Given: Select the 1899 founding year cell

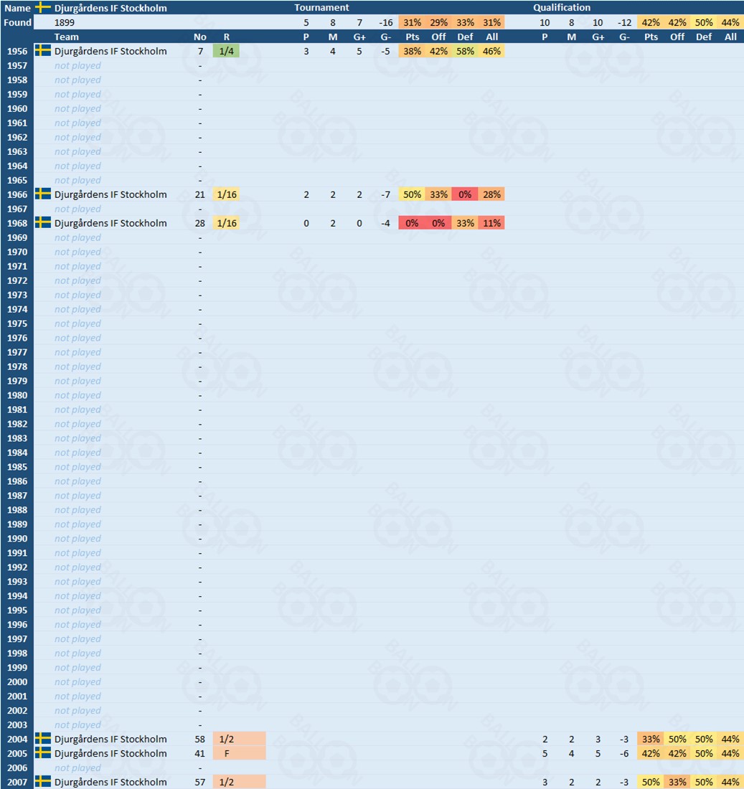Looking at the screenshot, I should pos(65,22).
